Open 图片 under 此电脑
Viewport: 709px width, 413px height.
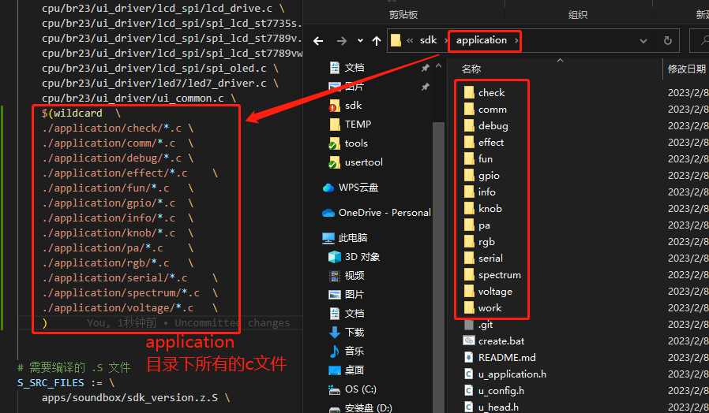pos(347,295)
